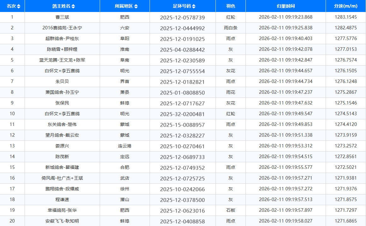
Task: Click return time 09:19:57.513 cell
Action: [x=285, y=200]
